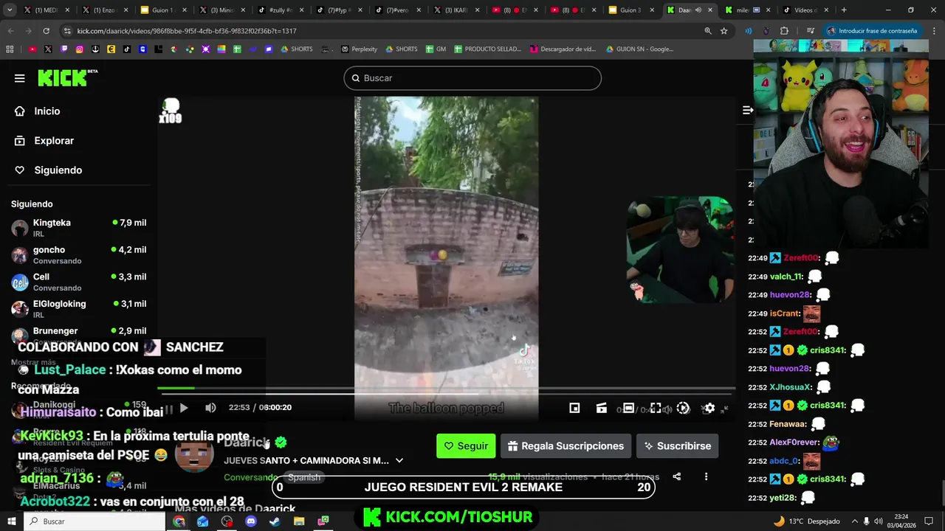The height and width of the screenshot is (531, 945).
Task: Click the Chrome address bar URL
Action: click(187, 31)
